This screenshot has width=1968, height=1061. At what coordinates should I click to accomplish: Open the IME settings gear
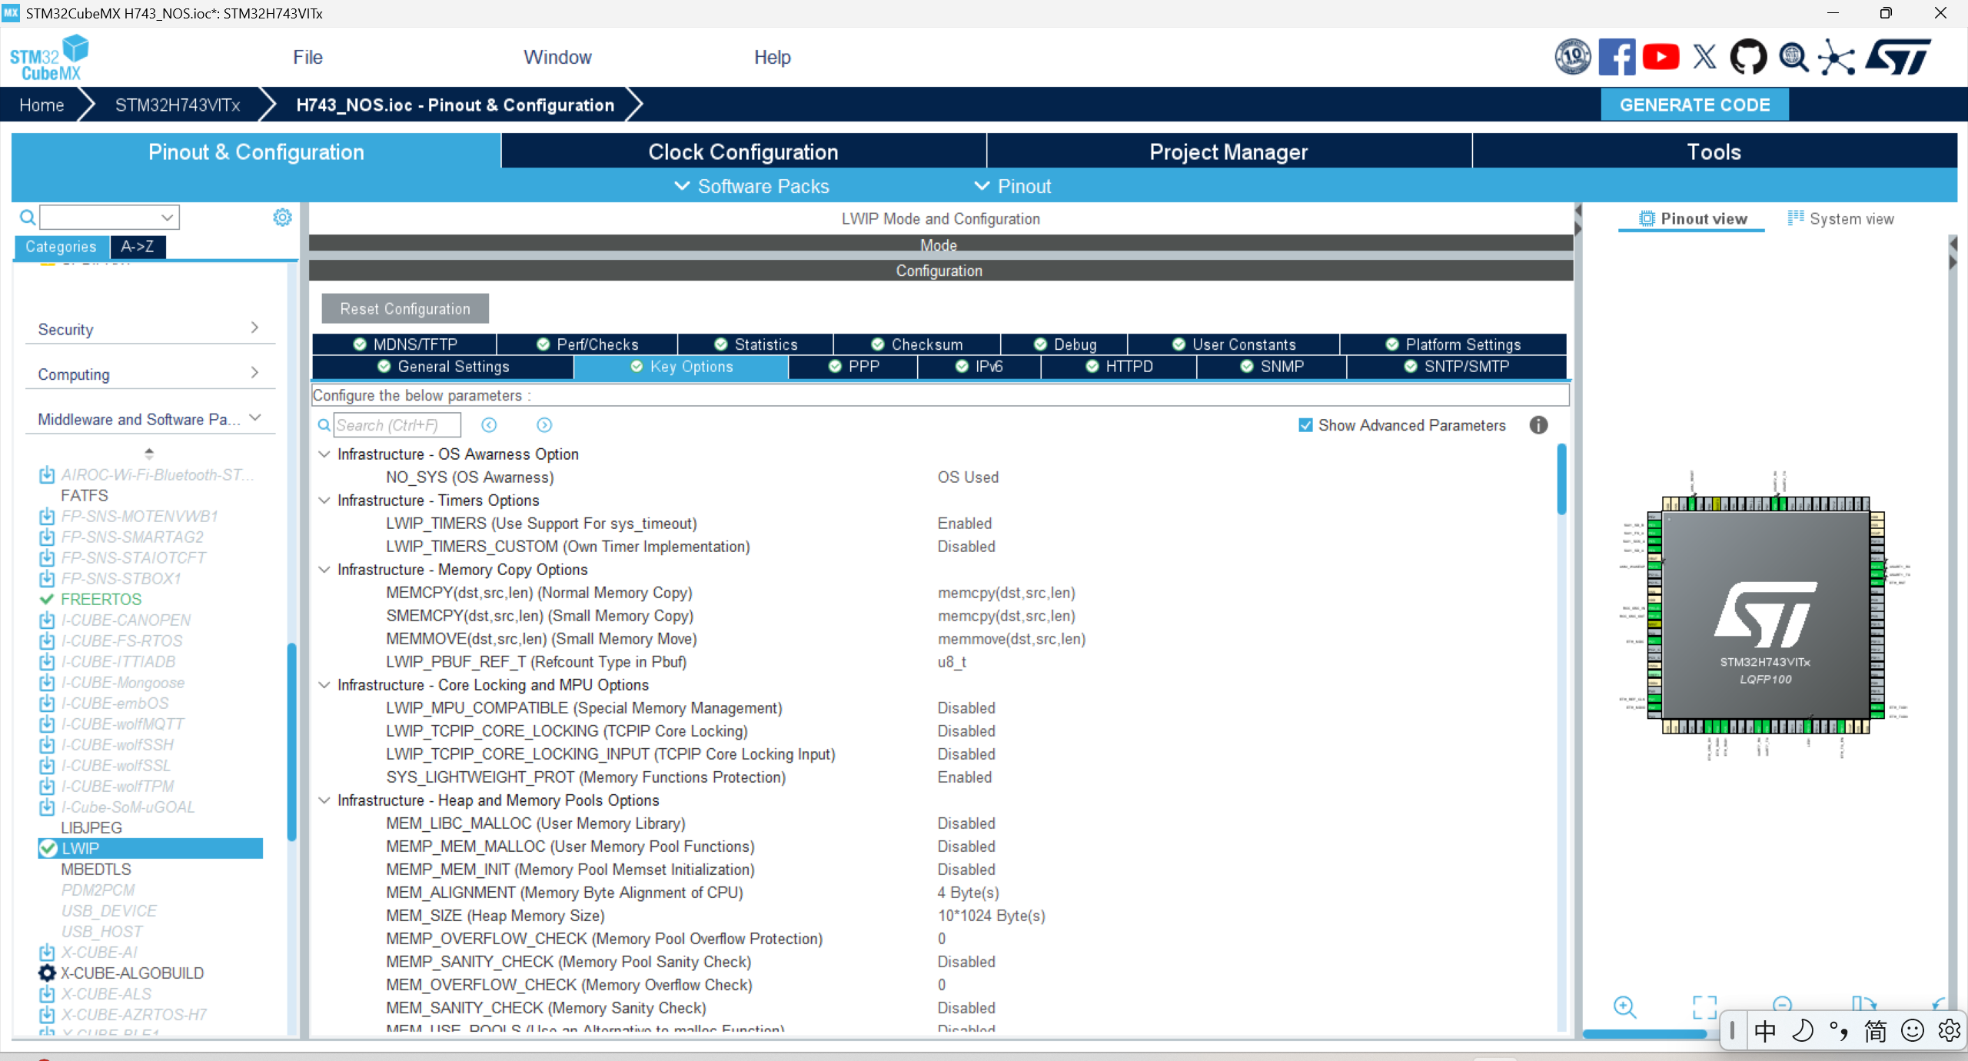(x=1949, y=1030)
